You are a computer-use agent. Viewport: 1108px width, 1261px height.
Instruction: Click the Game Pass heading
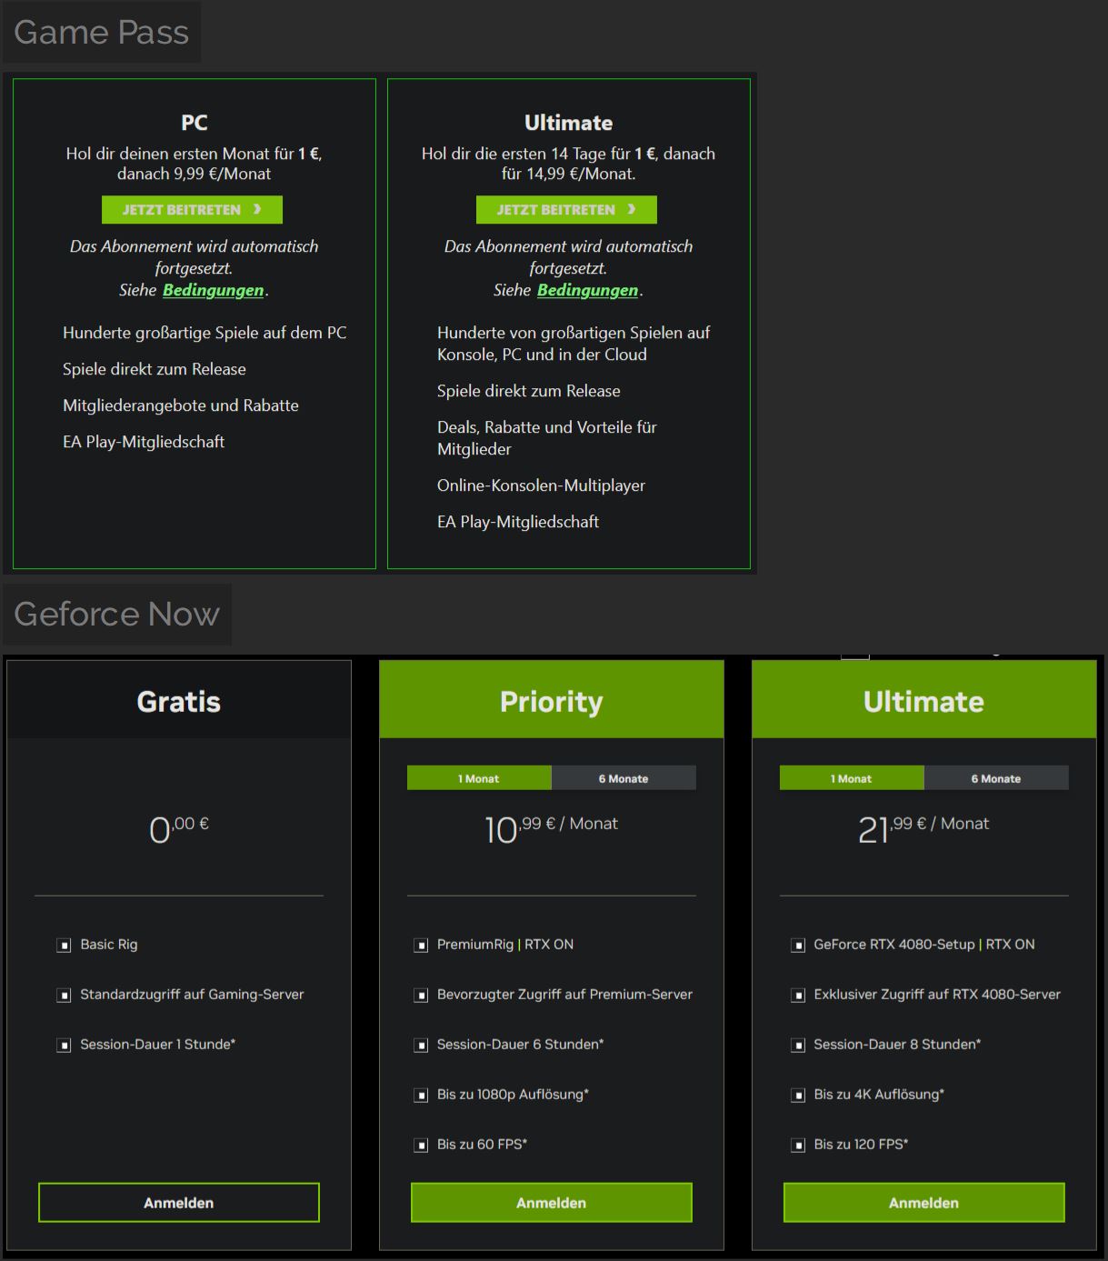coord(101,32)
